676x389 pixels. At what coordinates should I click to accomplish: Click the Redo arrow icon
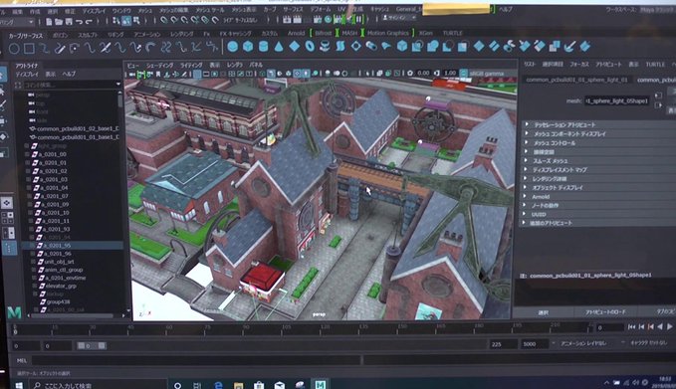point(89,21)
